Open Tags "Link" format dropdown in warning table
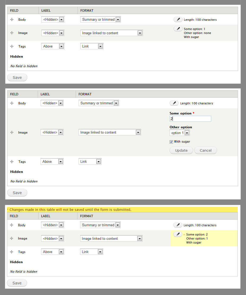The height and width of the screenshot is (295, 246). click(x=92, y=252)
